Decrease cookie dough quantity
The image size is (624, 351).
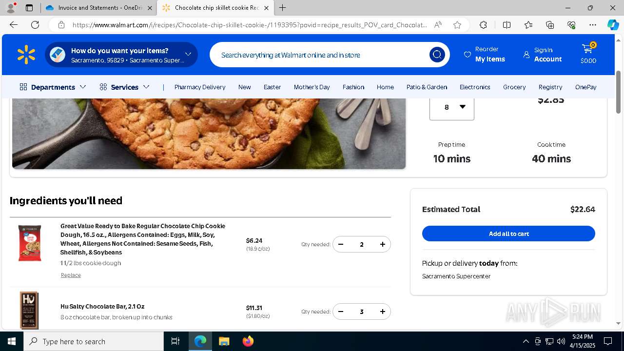pyautogui.click(x=341, y=244)
